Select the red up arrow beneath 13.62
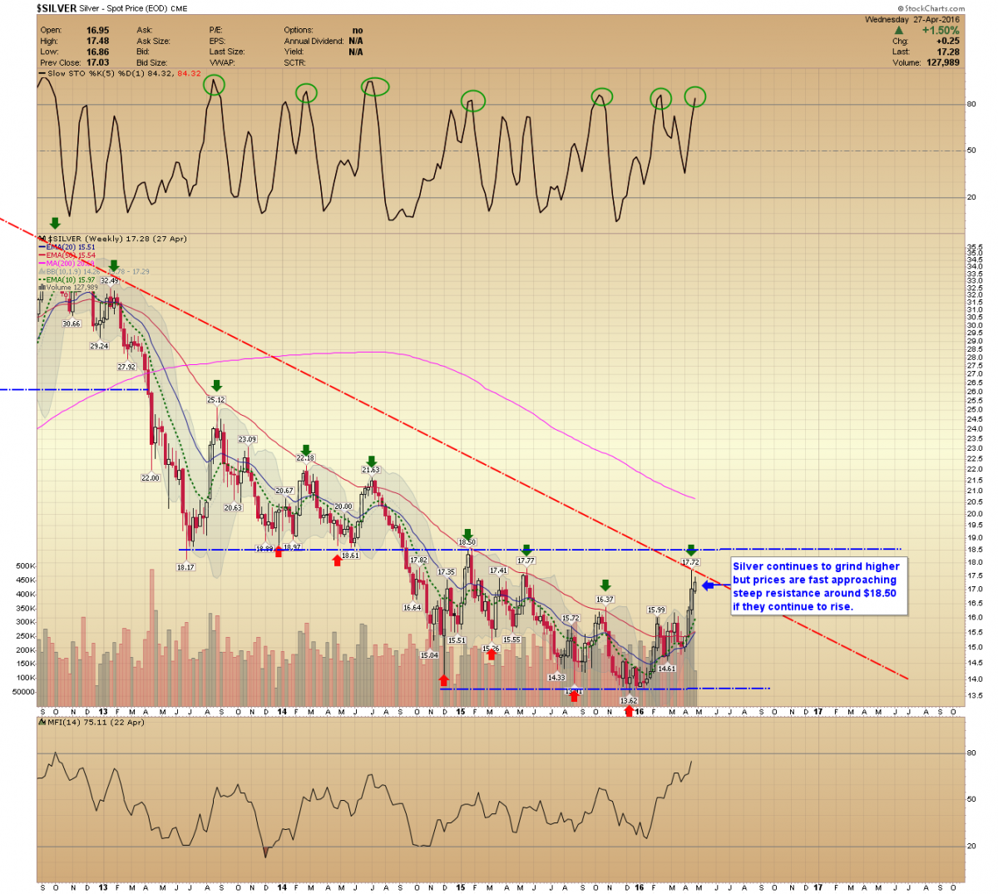The width and height of the screenshot is (998, 894). (x=629, y=711)
